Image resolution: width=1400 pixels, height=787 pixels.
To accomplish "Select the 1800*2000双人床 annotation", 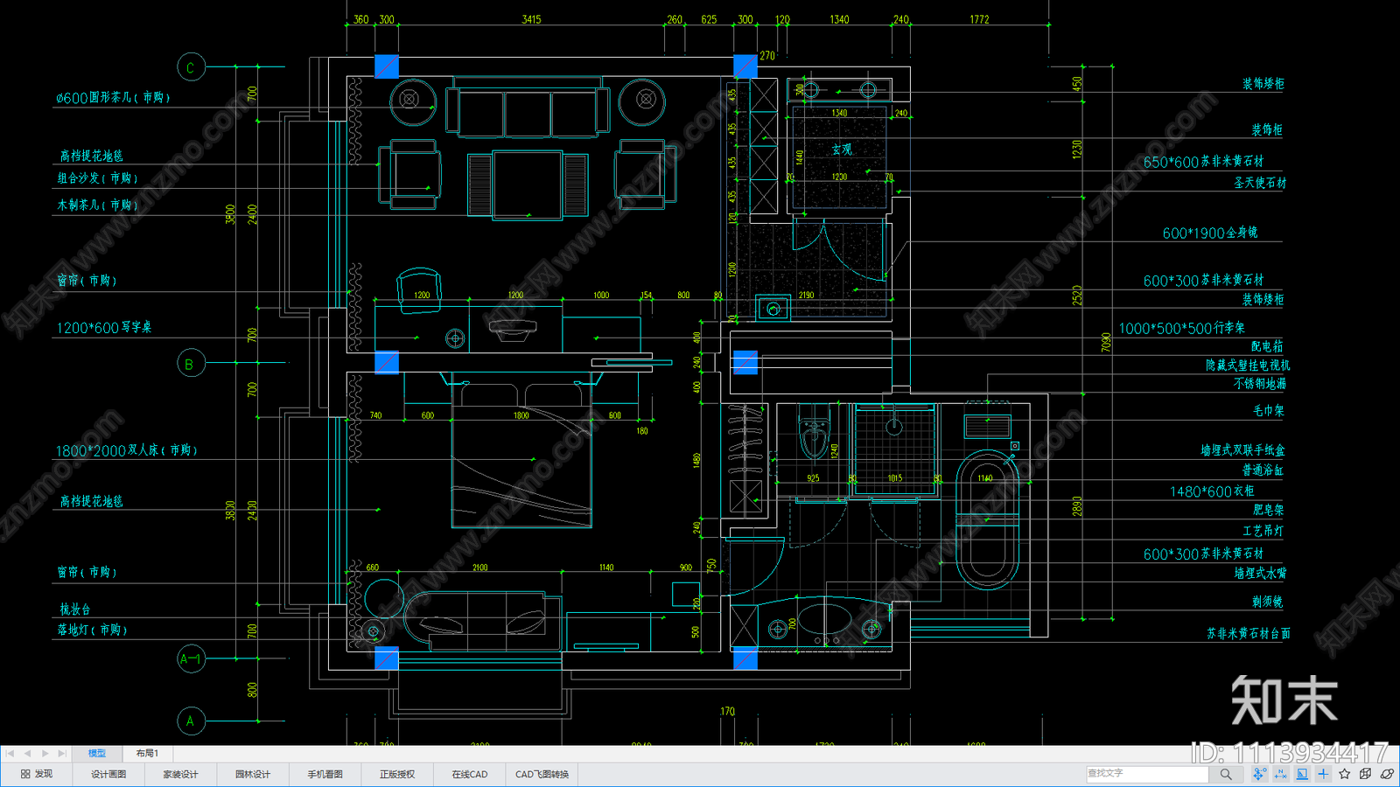I will point(127,451).
